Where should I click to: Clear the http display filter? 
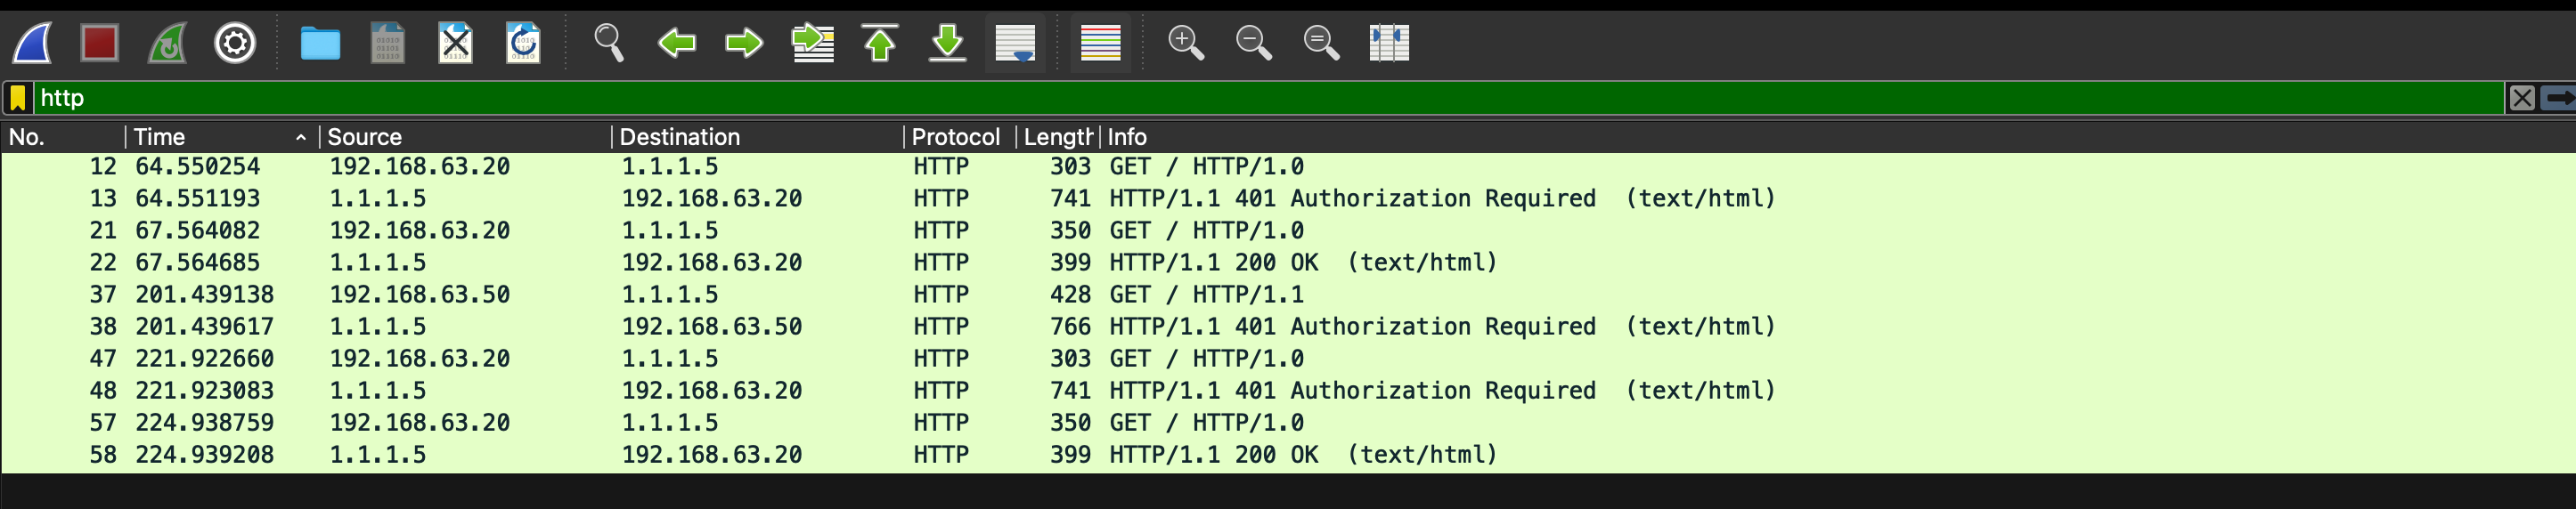2521,98
